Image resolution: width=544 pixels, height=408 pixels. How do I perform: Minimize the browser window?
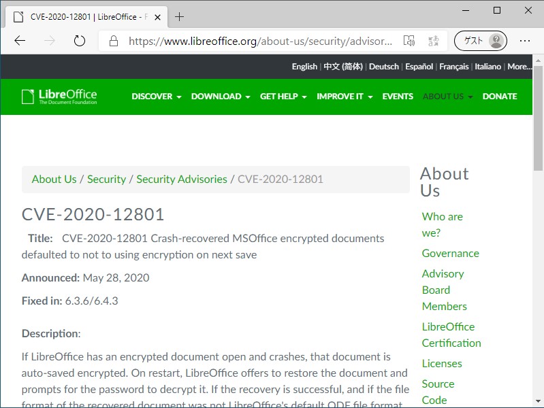pyautogui.click(x=466, y=10)
